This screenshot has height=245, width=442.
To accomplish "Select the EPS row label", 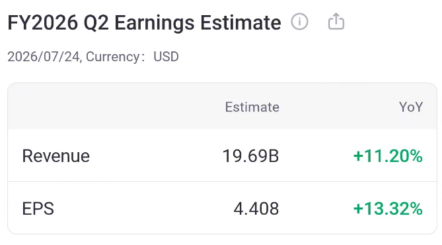I will 38,209.
